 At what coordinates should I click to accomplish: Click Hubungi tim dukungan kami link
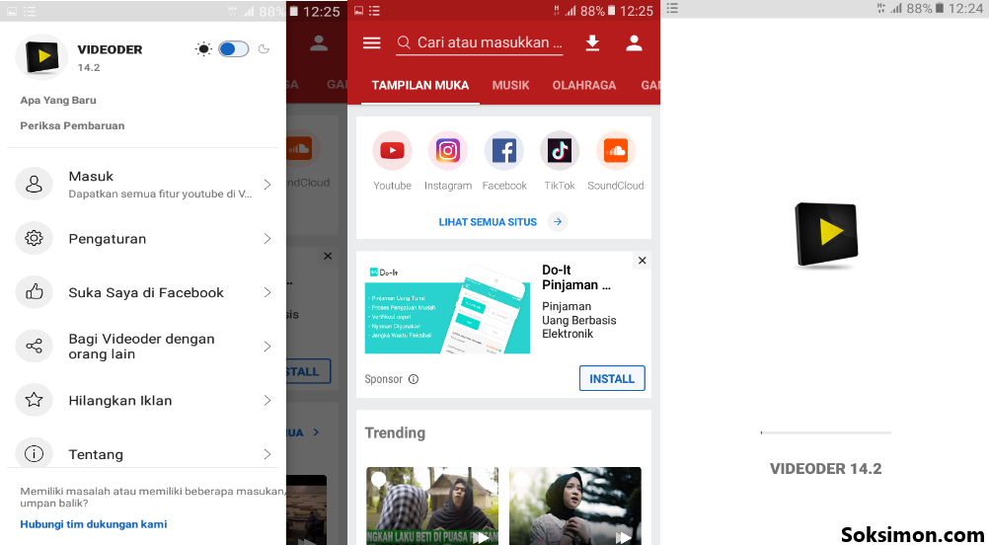pos(94,524)
